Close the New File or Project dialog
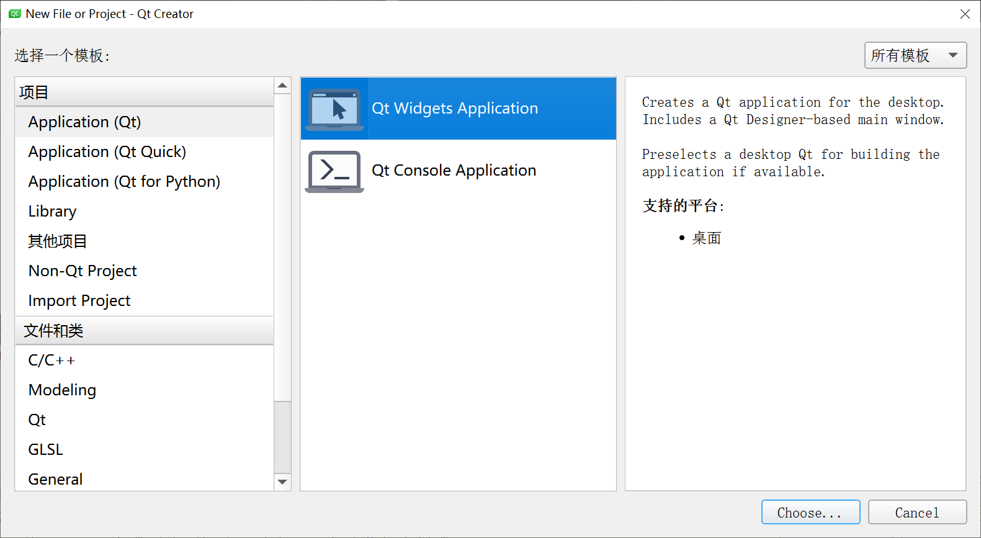Viewport: 981px width, 538px height. (x=965, y=14)
